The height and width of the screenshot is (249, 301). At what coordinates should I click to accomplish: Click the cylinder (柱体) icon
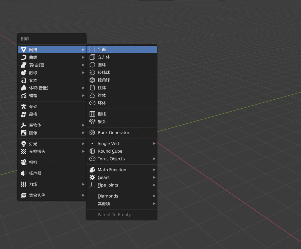pos(92,88)
